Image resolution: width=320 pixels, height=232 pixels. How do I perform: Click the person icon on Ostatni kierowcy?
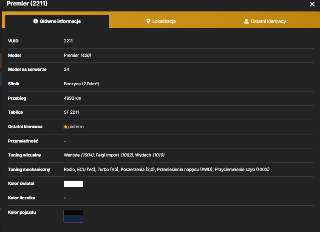pos(246,21)
